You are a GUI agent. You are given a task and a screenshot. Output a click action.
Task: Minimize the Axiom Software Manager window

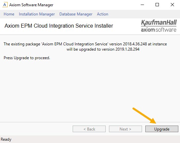[142, 5]
